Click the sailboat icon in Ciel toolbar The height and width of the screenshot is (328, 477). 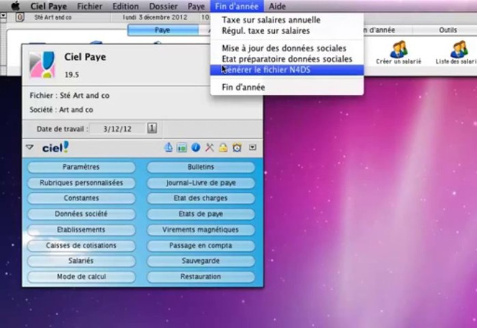pos(168,148)
